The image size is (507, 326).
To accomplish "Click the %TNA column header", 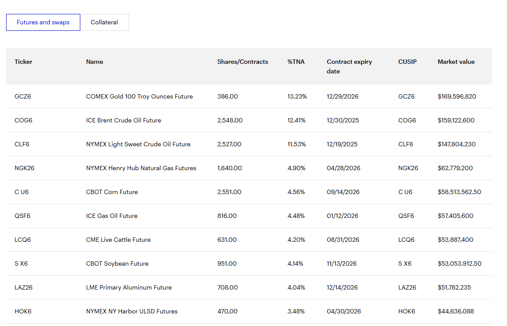I will click(296, 62).
